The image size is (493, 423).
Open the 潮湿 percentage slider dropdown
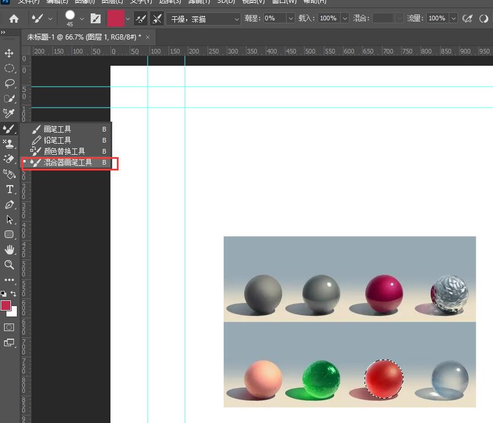(291, 19)
